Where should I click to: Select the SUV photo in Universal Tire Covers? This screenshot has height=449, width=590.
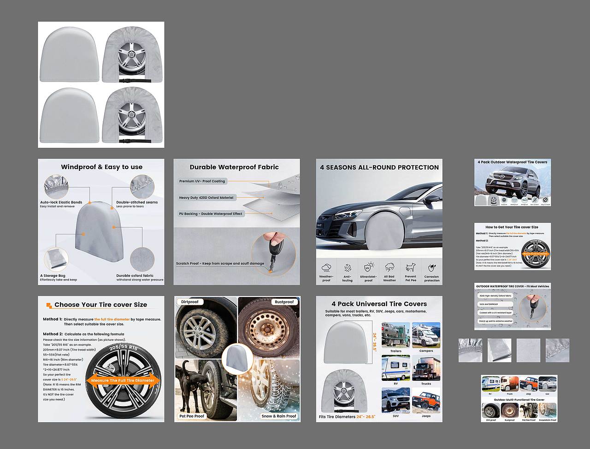point(395,400)
